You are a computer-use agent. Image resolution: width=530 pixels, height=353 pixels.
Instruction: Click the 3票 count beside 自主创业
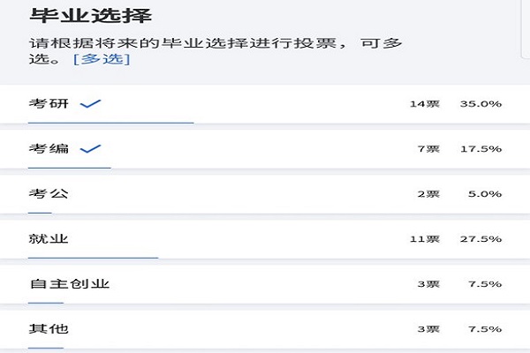[x=428, y=284]
